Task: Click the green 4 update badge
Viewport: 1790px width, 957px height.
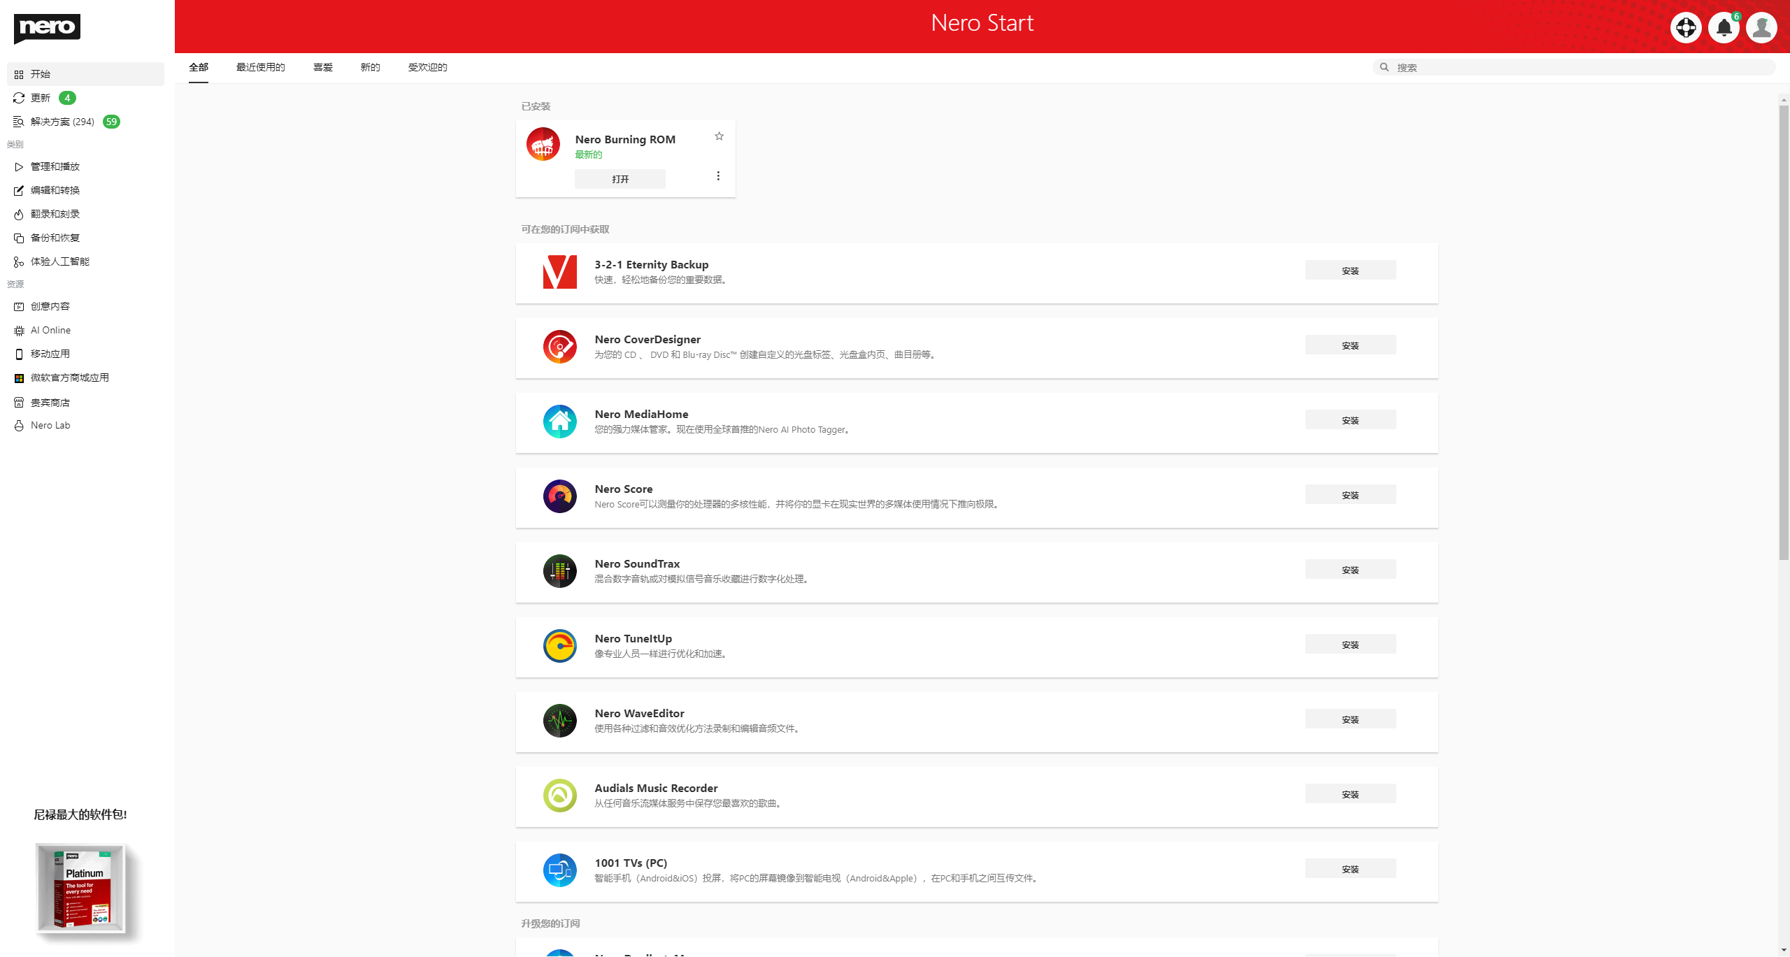Action: coord(67,98)
